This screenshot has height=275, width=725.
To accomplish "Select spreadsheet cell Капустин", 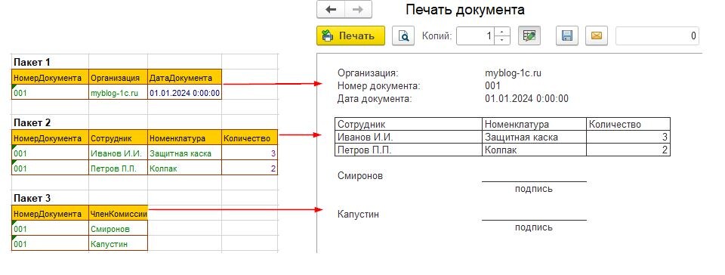I will [x=119, y=243].
